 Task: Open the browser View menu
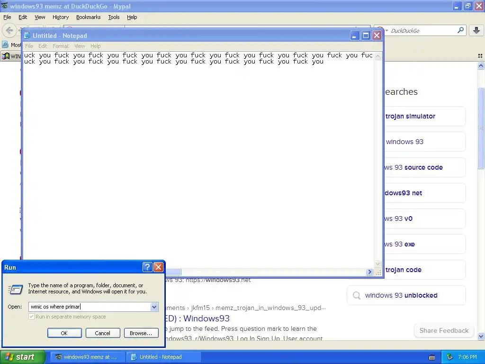pyautogui.click(x=40, y=17)
